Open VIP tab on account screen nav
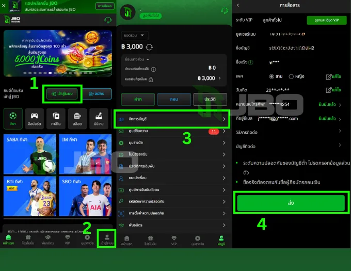Viewport: 351px width, 271px height. pos(174,241)
